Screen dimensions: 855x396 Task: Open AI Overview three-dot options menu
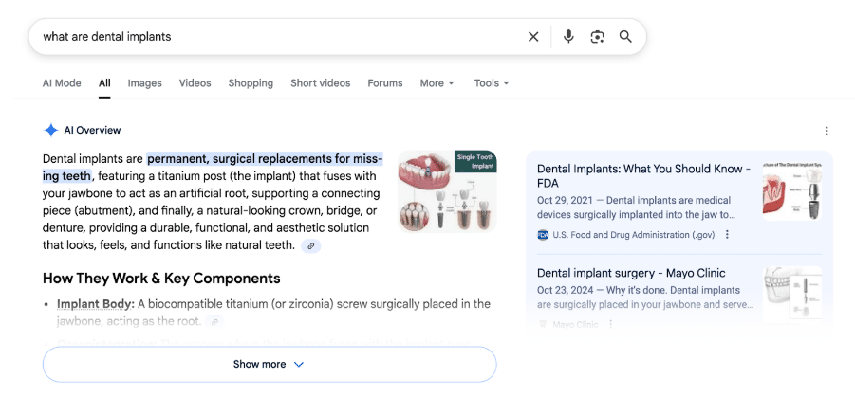tap(827, 131)
